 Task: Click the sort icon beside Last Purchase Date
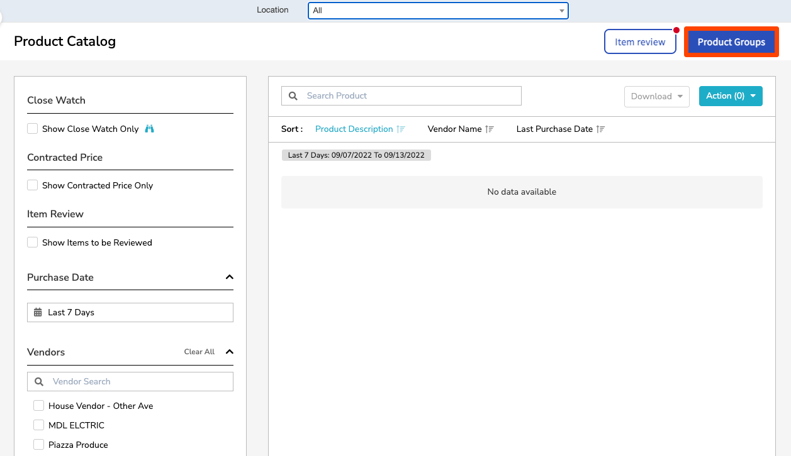tap(600, 129)
